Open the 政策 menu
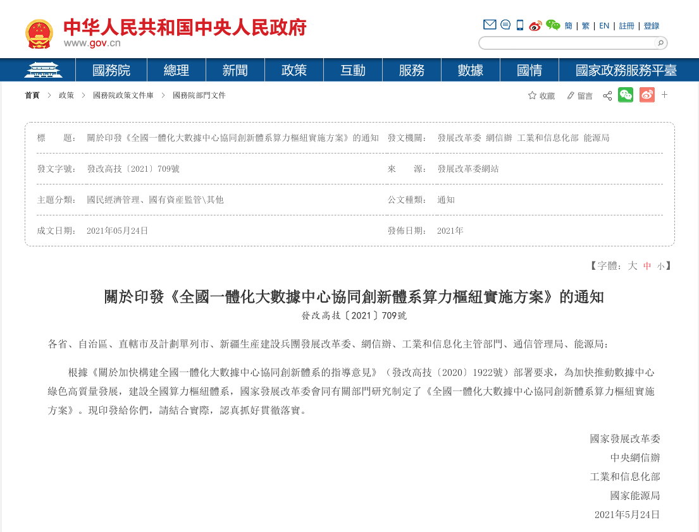This screenshot has width=699, height=532. (294, 70)
